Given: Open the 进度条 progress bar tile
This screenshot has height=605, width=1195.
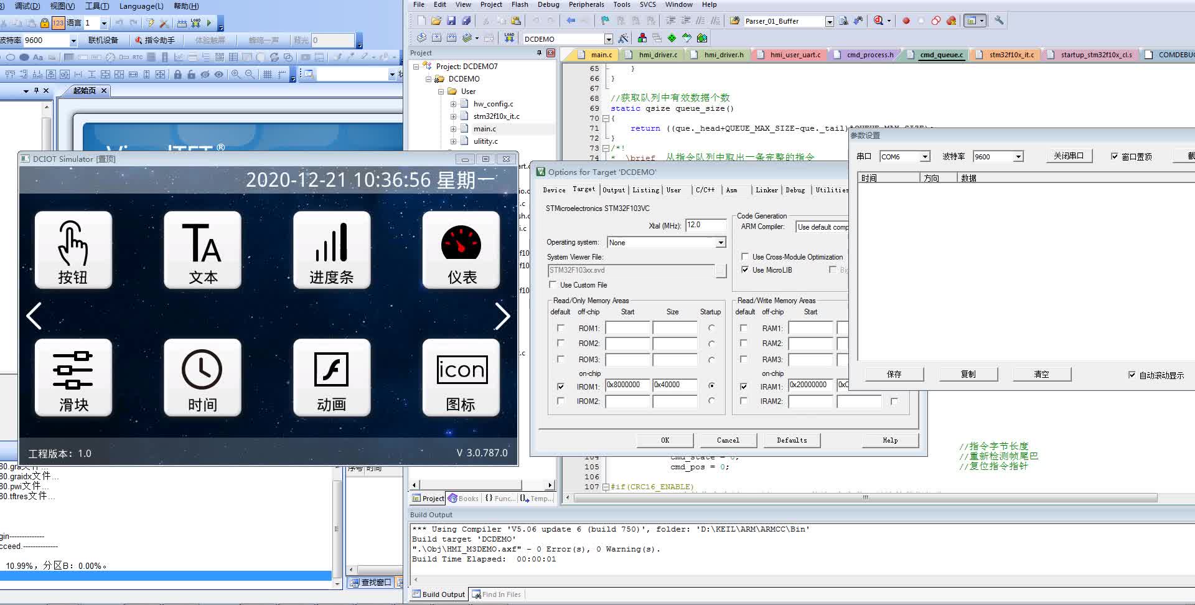Looking at the screenshot, I should pos(332,250).
